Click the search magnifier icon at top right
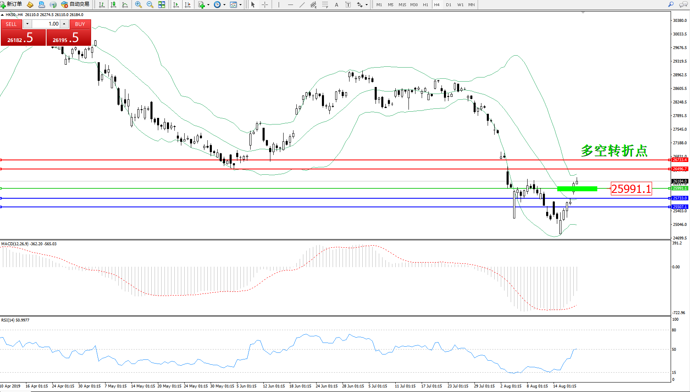The height and width of the screenshot is (392, 690). (x=671, y=5)
